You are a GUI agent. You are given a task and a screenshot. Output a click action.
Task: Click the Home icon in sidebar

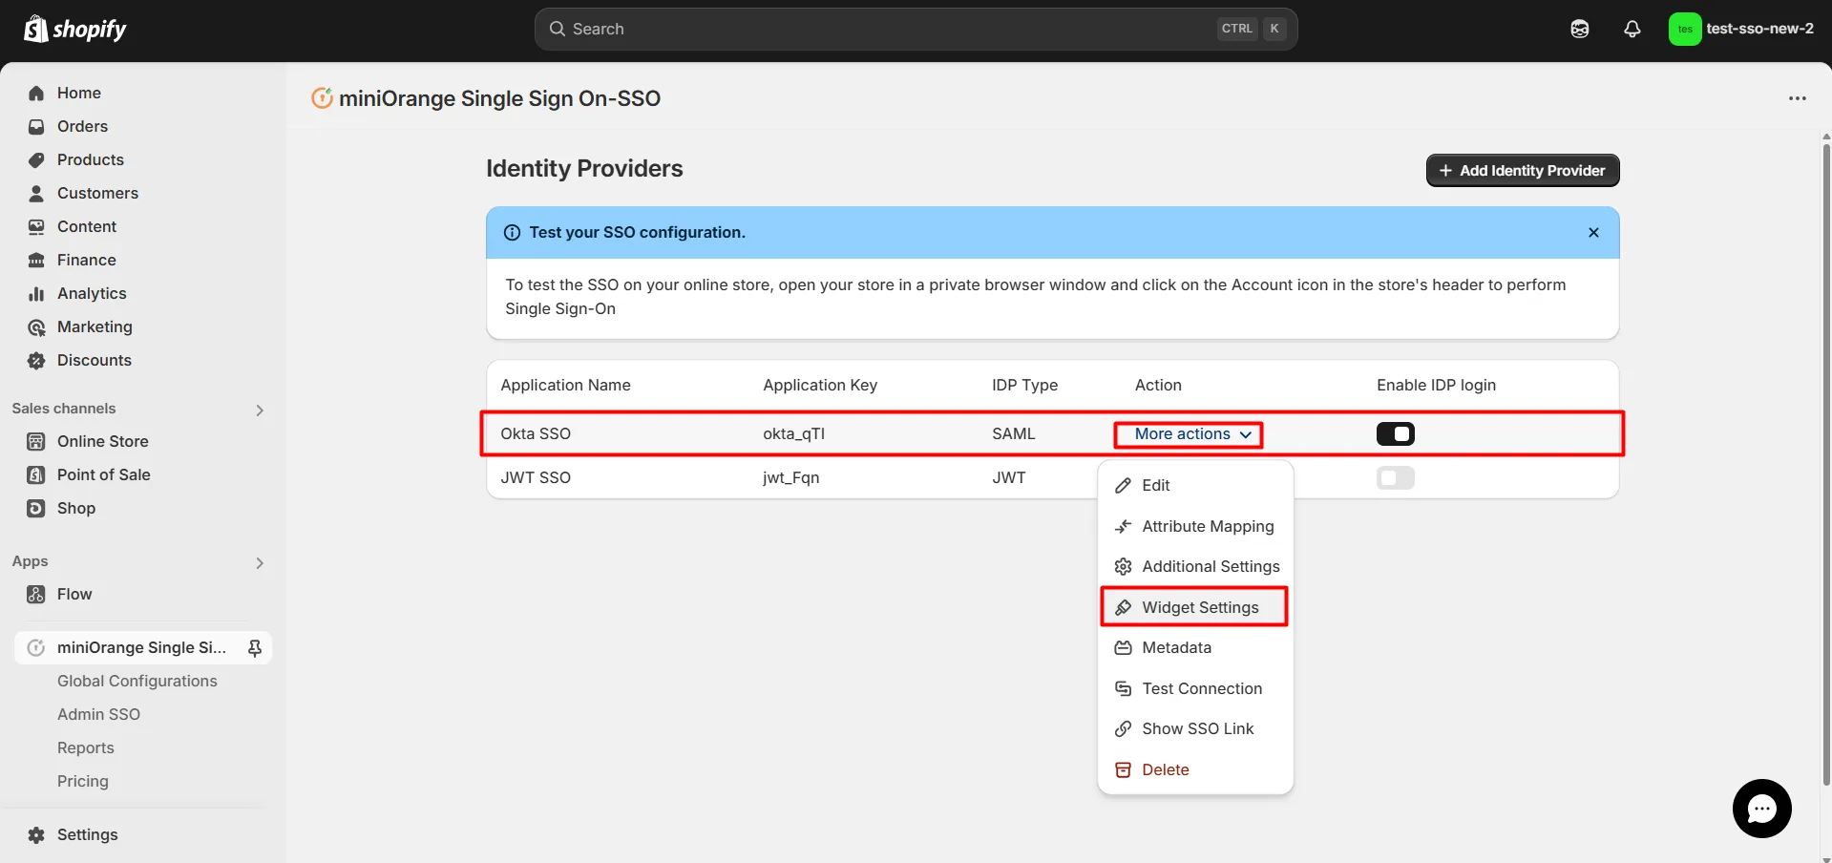point(36,93)
